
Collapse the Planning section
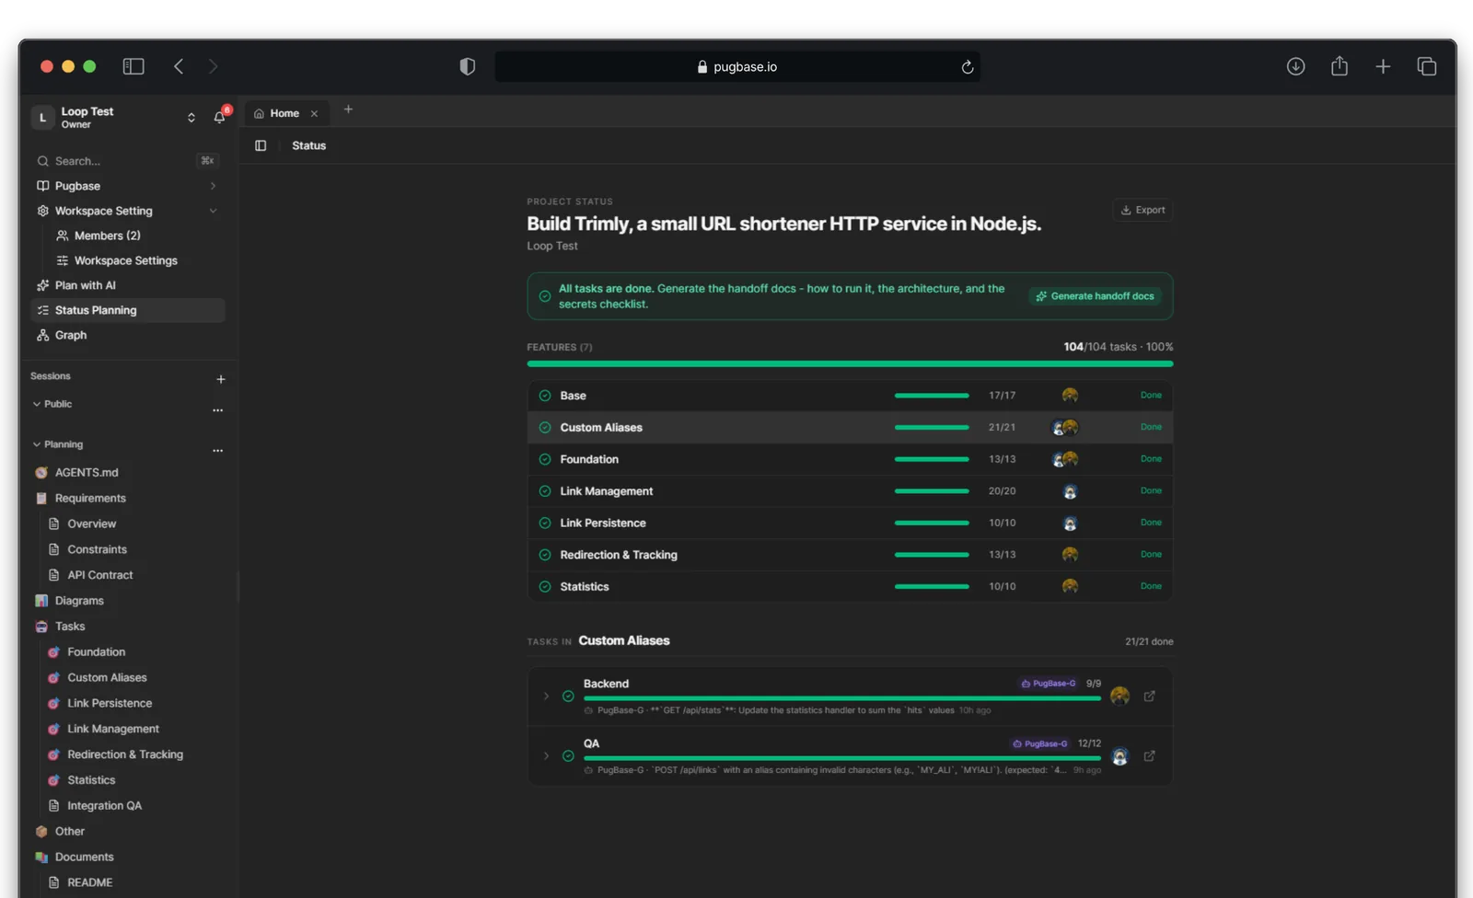point(37,444)
